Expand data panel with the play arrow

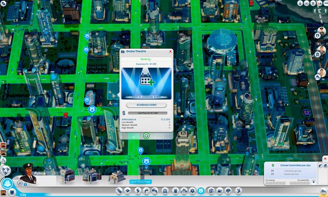pyautogui.click(x=313, y=182)
